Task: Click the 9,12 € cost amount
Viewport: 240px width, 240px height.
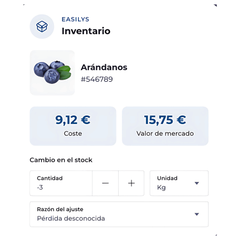Action: pyautogui.click(x=73, y=120)
